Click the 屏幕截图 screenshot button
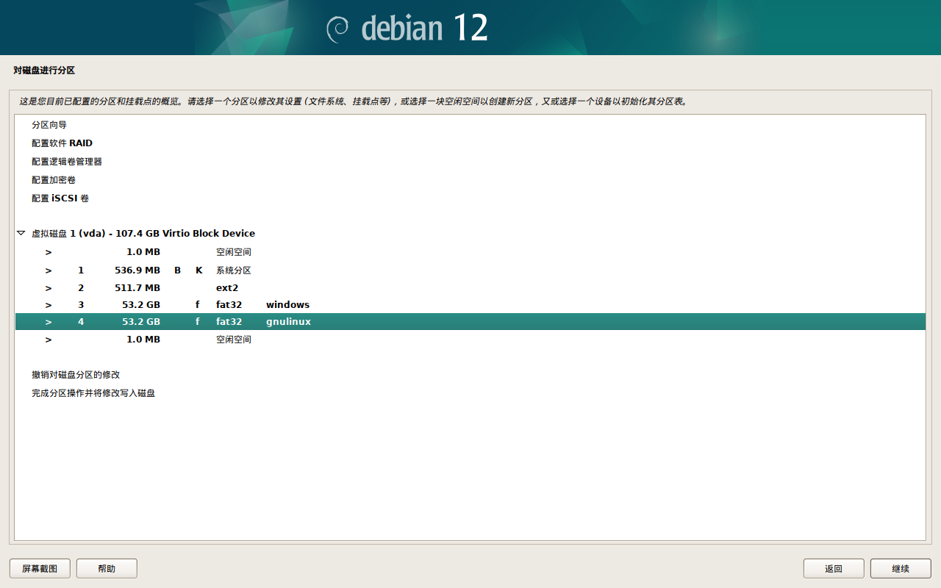 coord(40,568)
